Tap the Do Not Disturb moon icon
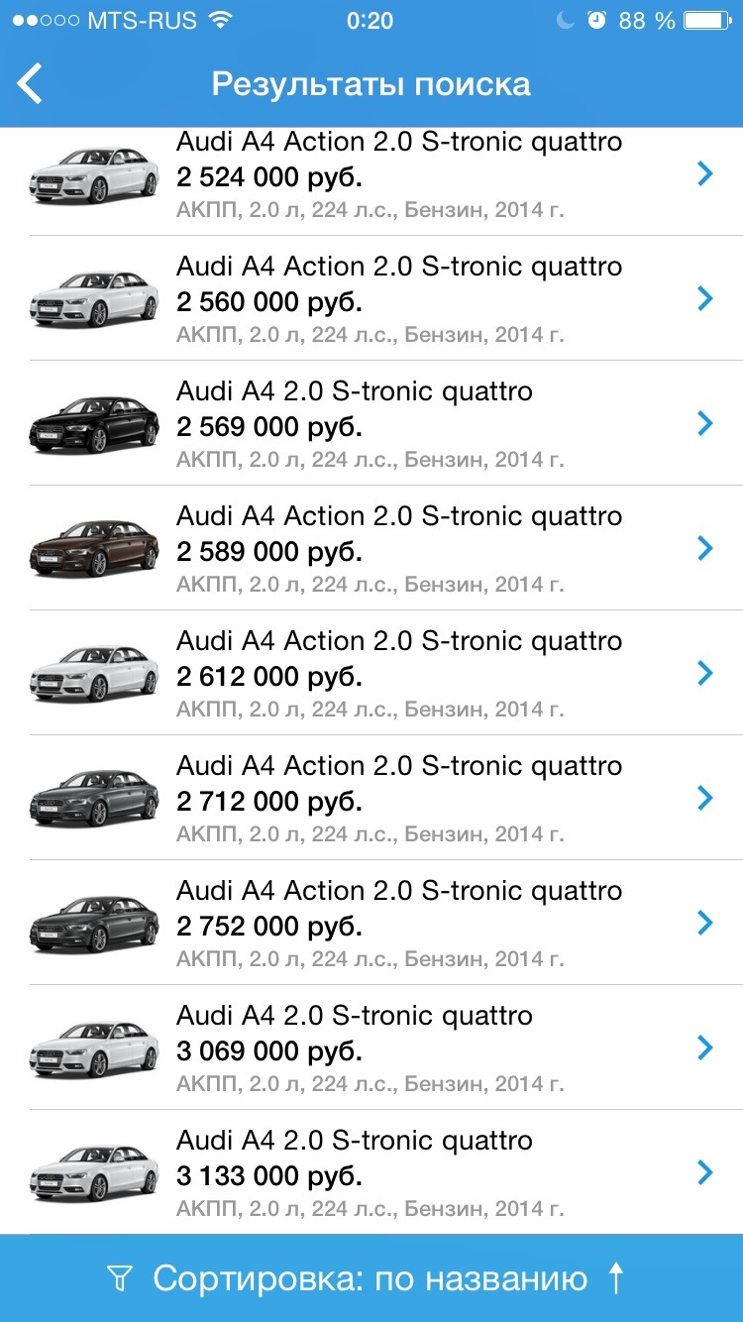 tap(566, 21)
